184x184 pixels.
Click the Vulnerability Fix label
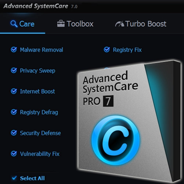40,154
